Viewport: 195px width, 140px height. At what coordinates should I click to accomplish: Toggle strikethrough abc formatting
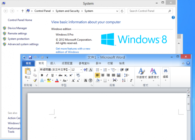(x=60, y=75)
